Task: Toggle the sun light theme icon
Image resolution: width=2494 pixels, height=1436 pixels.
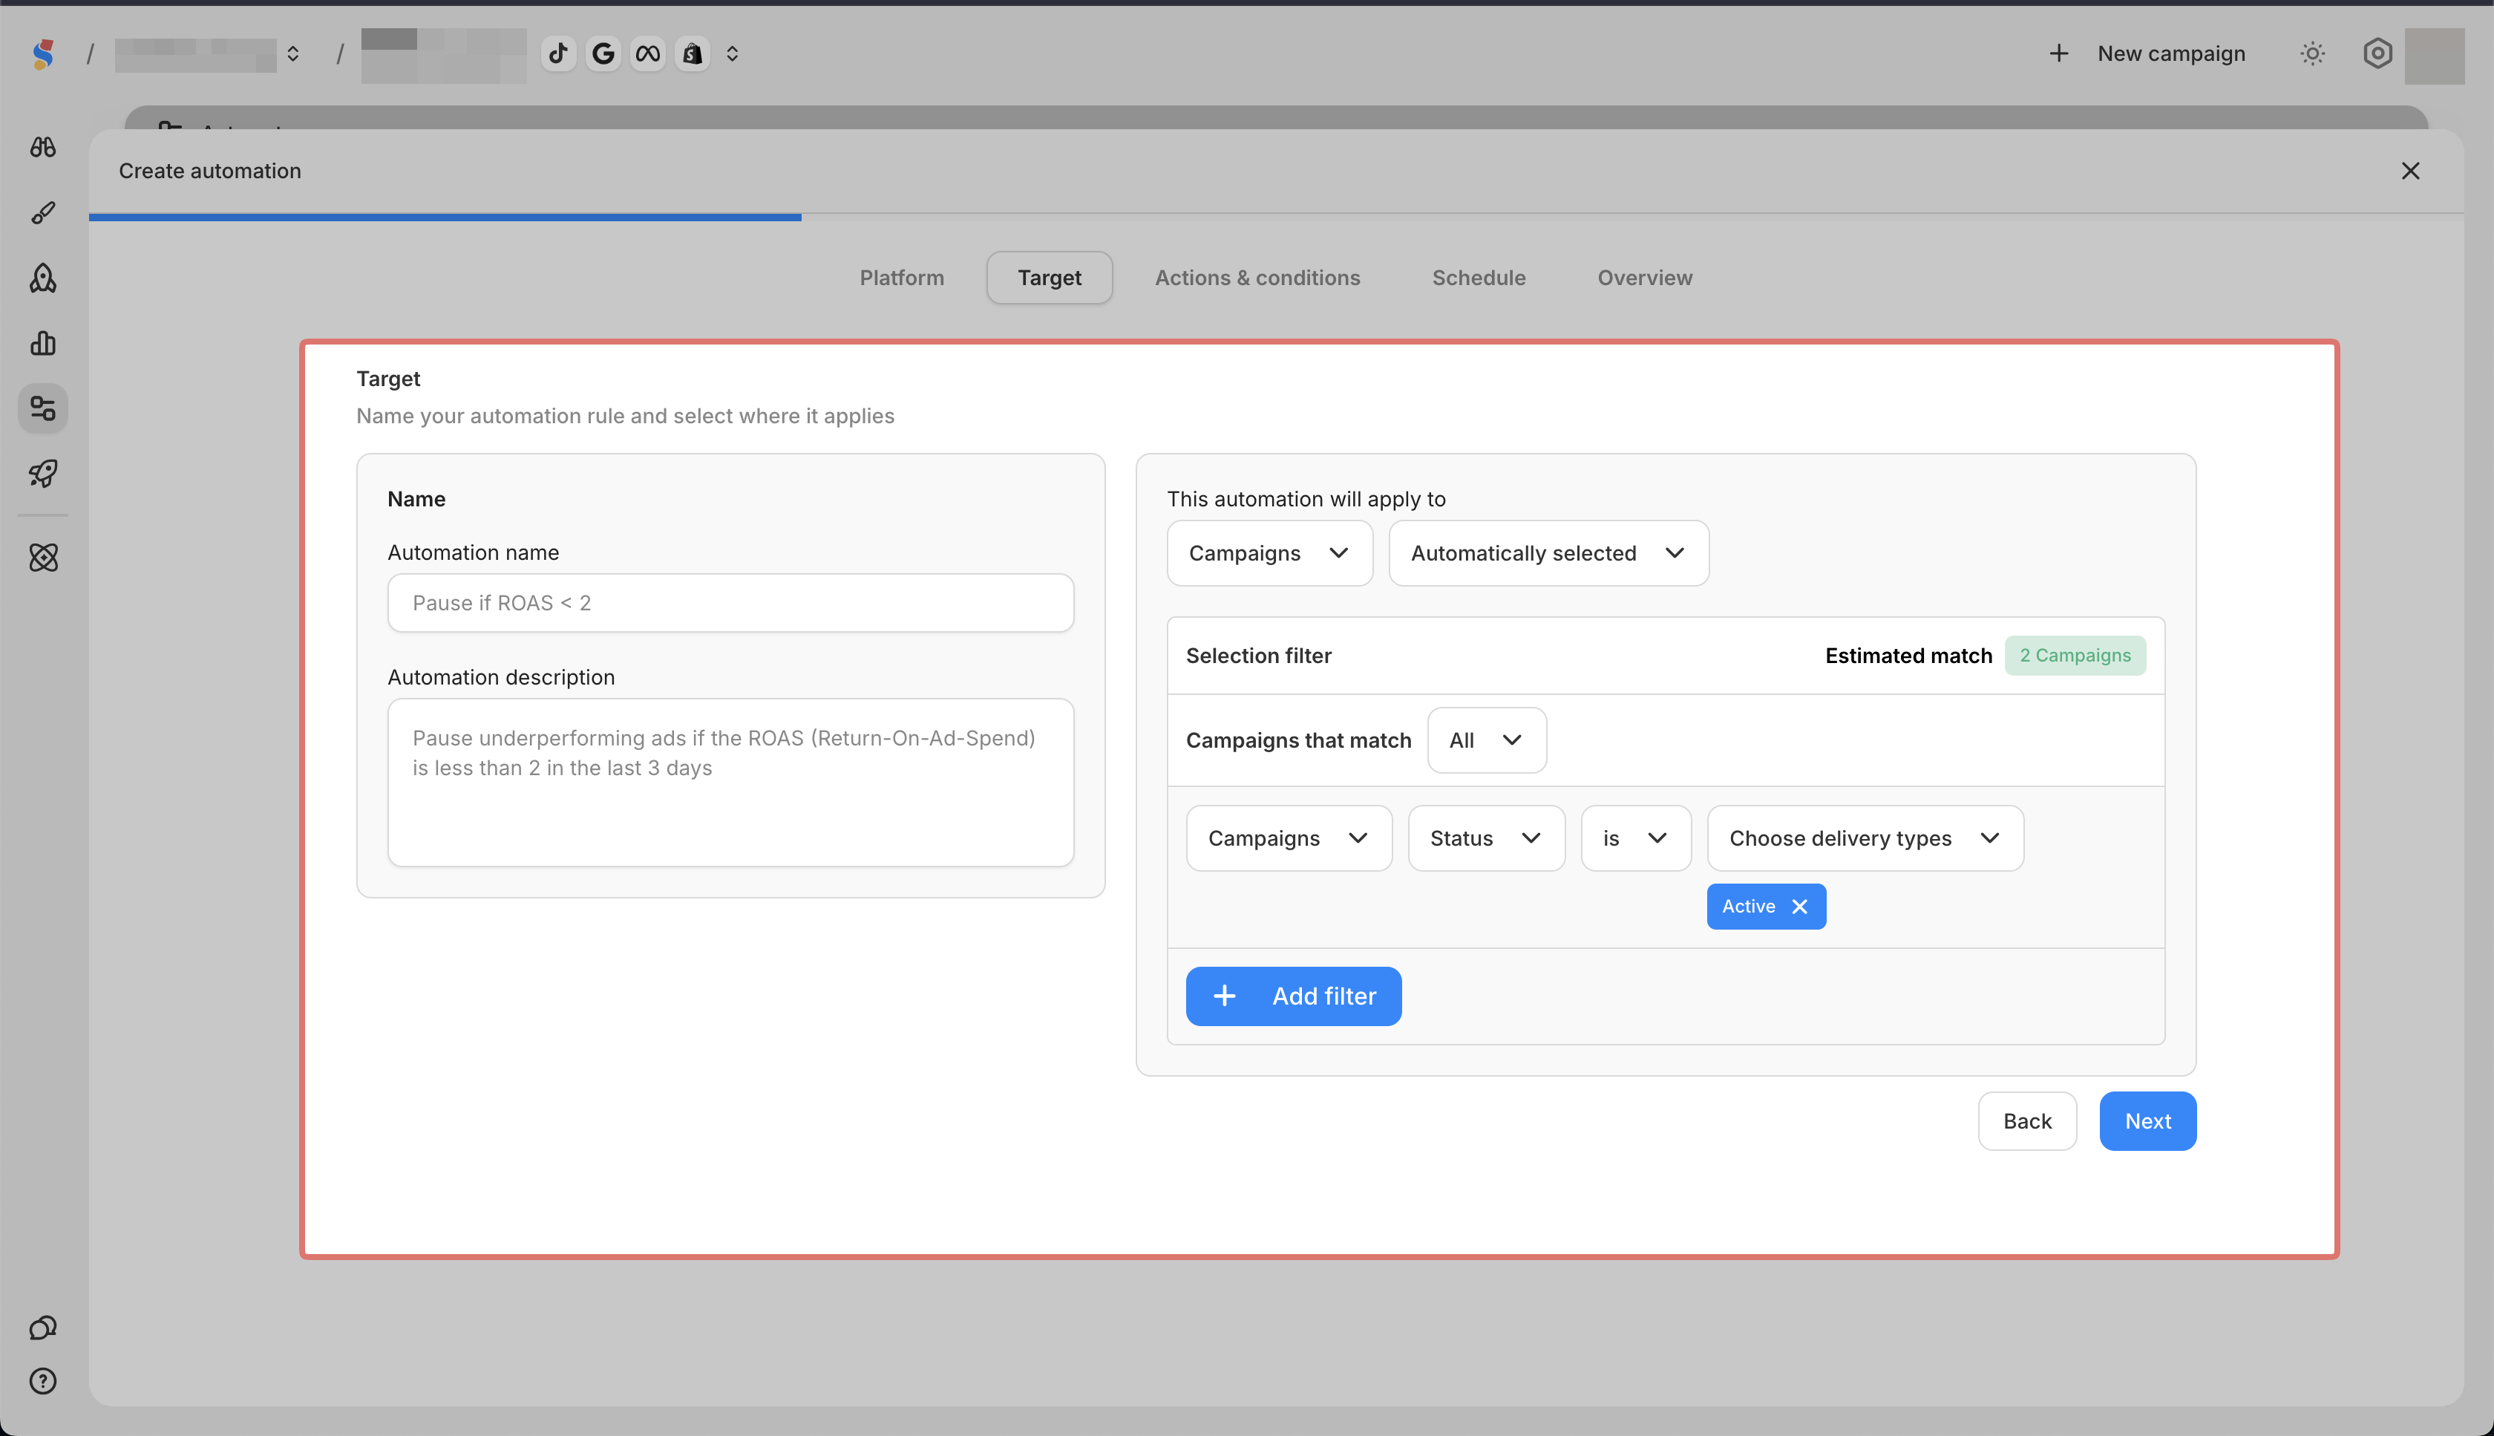Action: click(2313, 54)
